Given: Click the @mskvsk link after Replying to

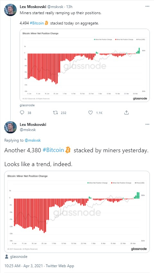Looking at the screenshot, I should (32, 140).
